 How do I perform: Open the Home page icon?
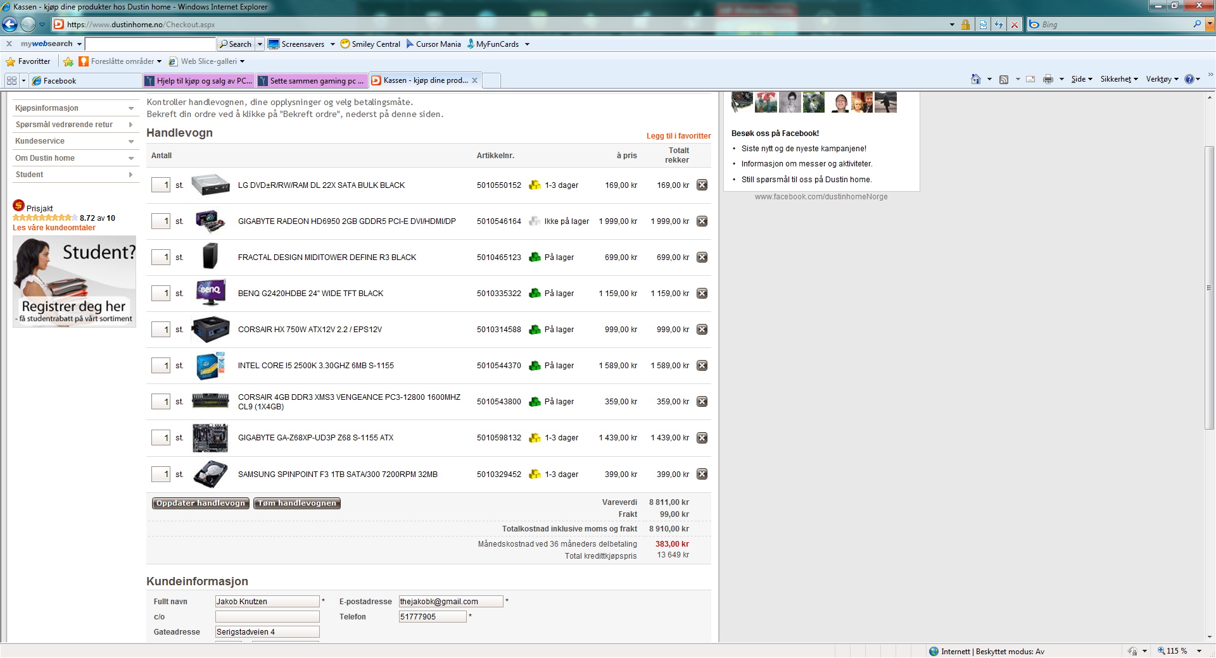coord(976,79)
